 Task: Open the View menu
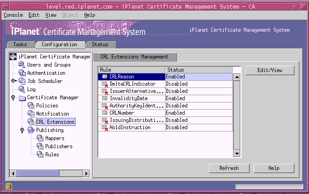pos(51,15)
